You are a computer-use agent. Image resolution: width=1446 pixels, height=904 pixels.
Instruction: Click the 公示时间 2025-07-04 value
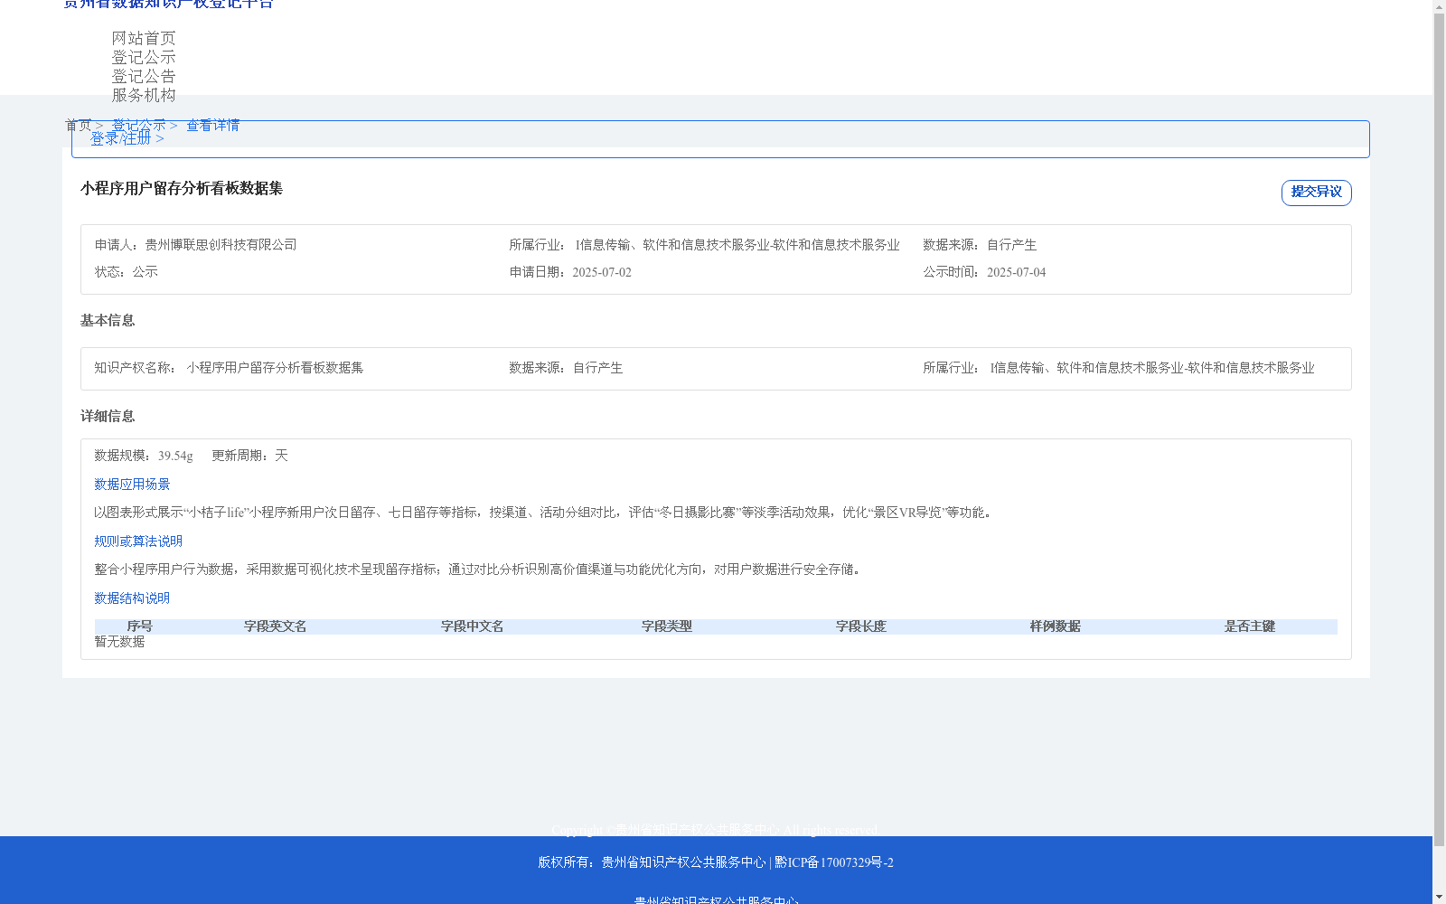[x=1016, y=272]
